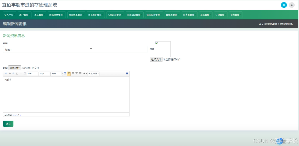299x146 pixels.
Task: Expand the '商品分类管理' menu
Action: pos(57,15)
